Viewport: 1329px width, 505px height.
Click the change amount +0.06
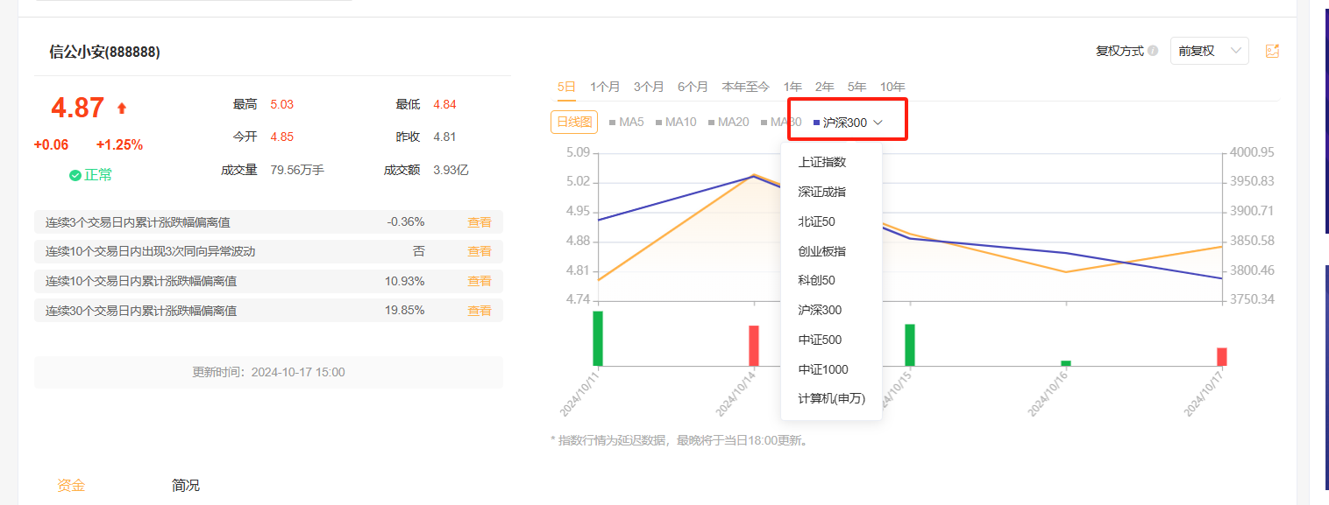(52, 144)
